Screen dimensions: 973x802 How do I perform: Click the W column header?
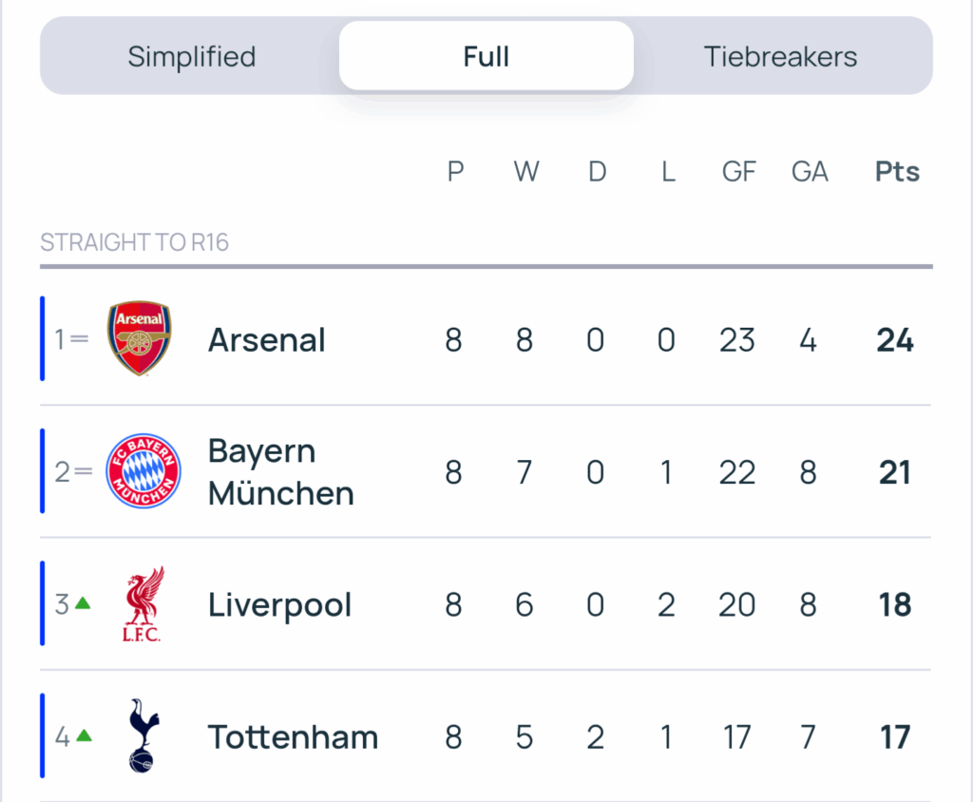pos(525,171)
